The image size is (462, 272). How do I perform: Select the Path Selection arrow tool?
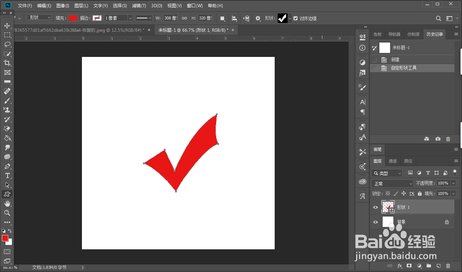pos(7,185)
